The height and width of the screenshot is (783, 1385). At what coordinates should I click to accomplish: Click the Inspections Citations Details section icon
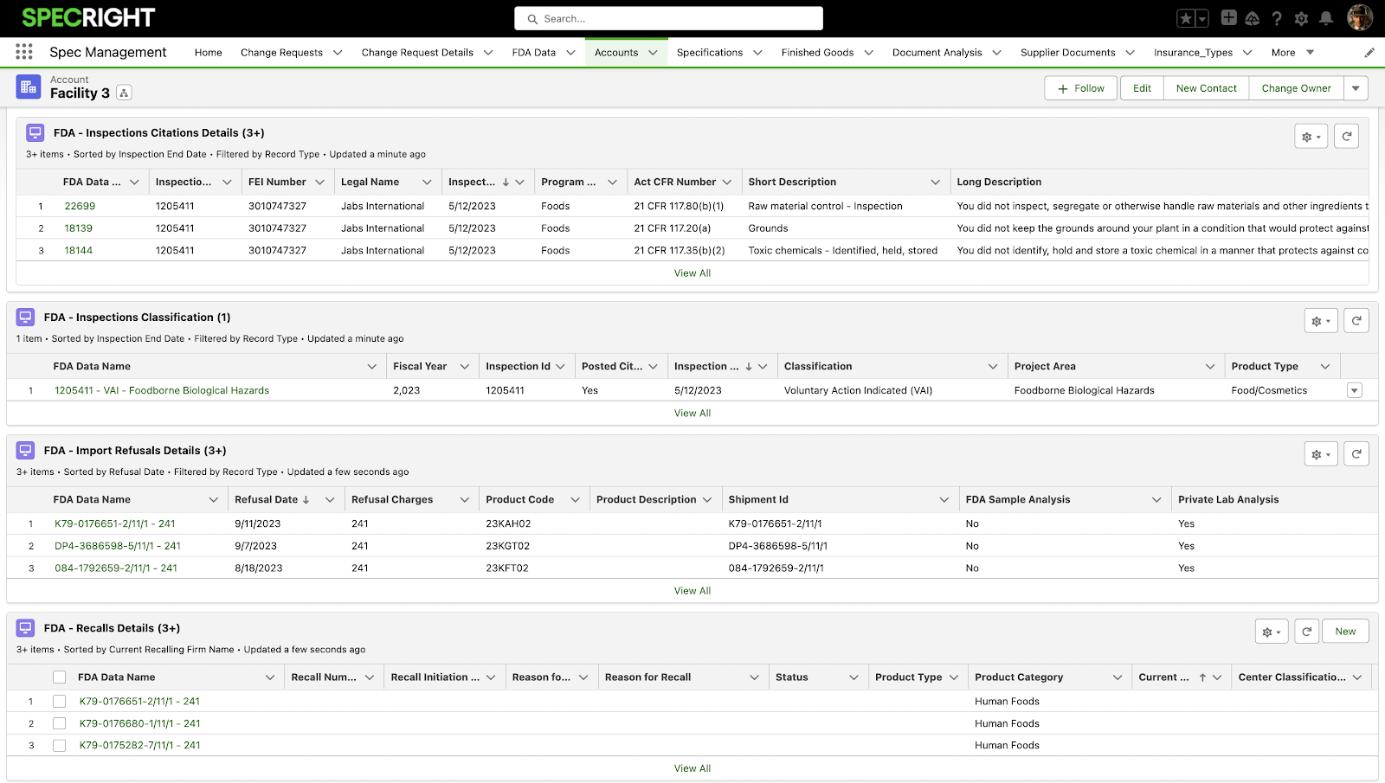coord(35,132)
